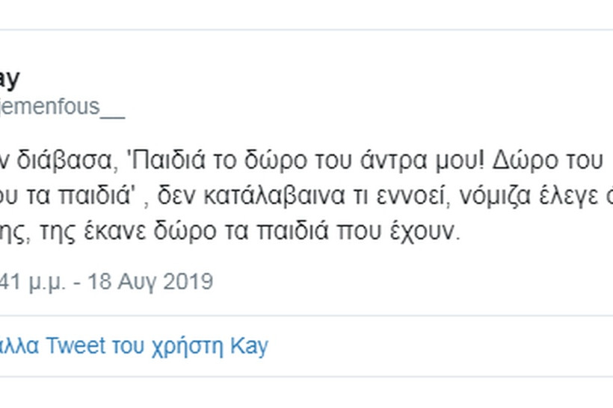Click the display name ending in 'ay'
This screenshot has height=408, width=613.
[10, 78]
